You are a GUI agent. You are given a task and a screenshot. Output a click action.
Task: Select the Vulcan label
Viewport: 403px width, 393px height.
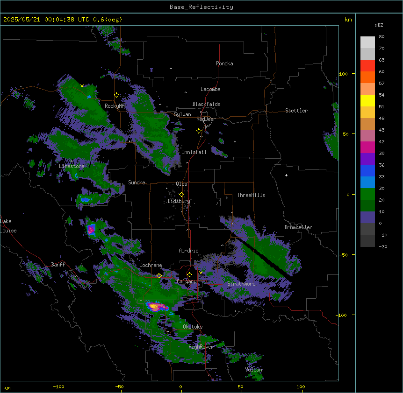(254, 370)
